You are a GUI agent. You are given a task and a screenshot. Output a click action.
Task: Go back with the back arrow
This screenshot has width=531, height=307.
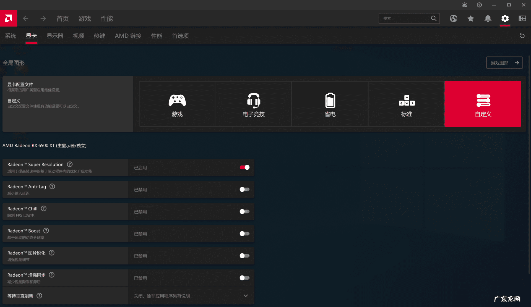click(26, 19)
